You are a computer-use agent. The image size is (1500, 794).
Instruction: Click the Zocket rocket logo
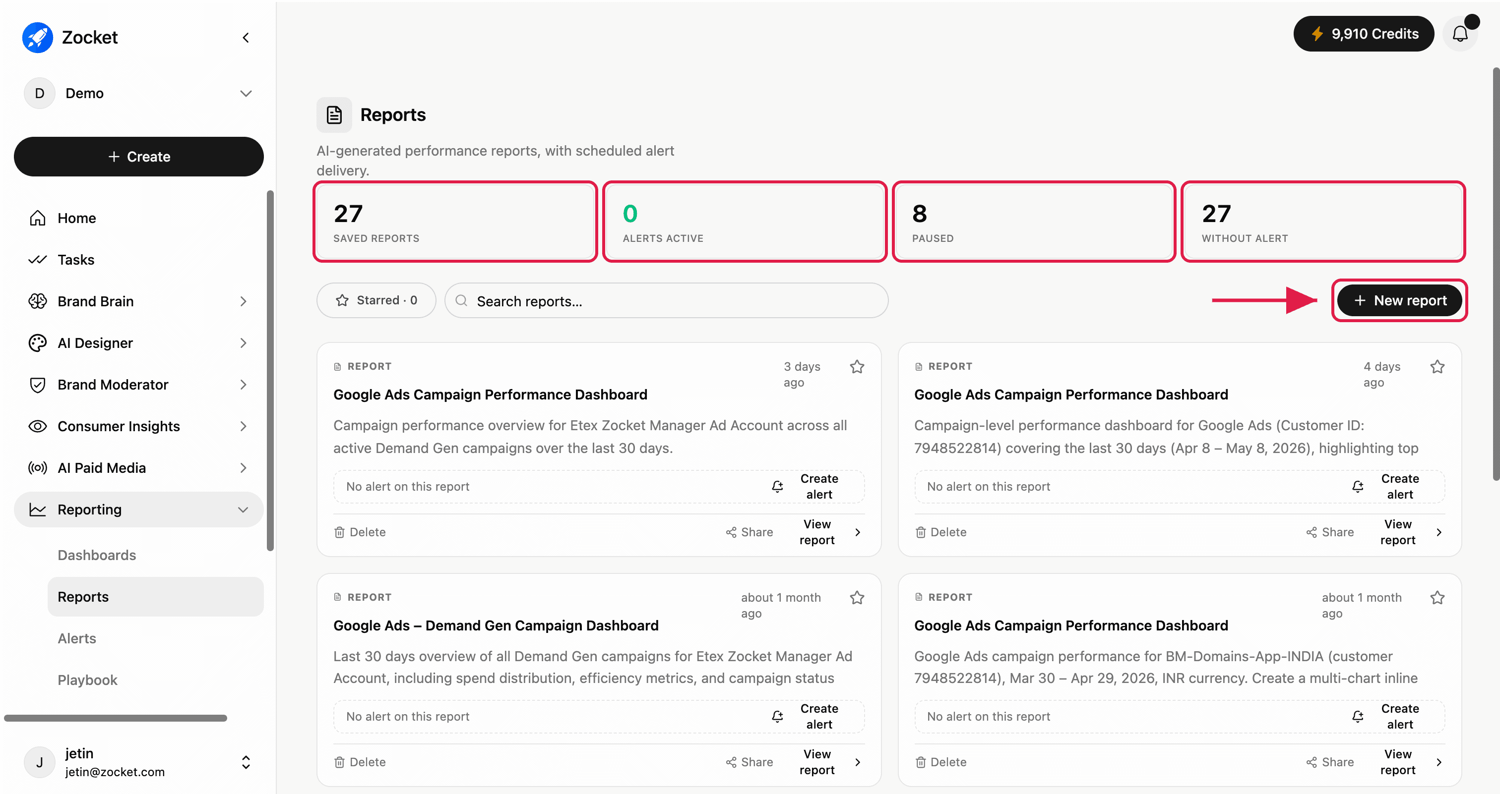coord(37,37)
